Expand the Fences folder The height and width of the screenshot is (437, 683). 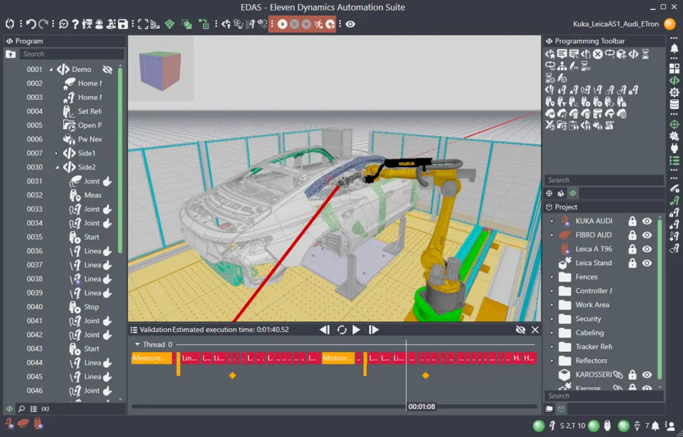pos(552,277)
